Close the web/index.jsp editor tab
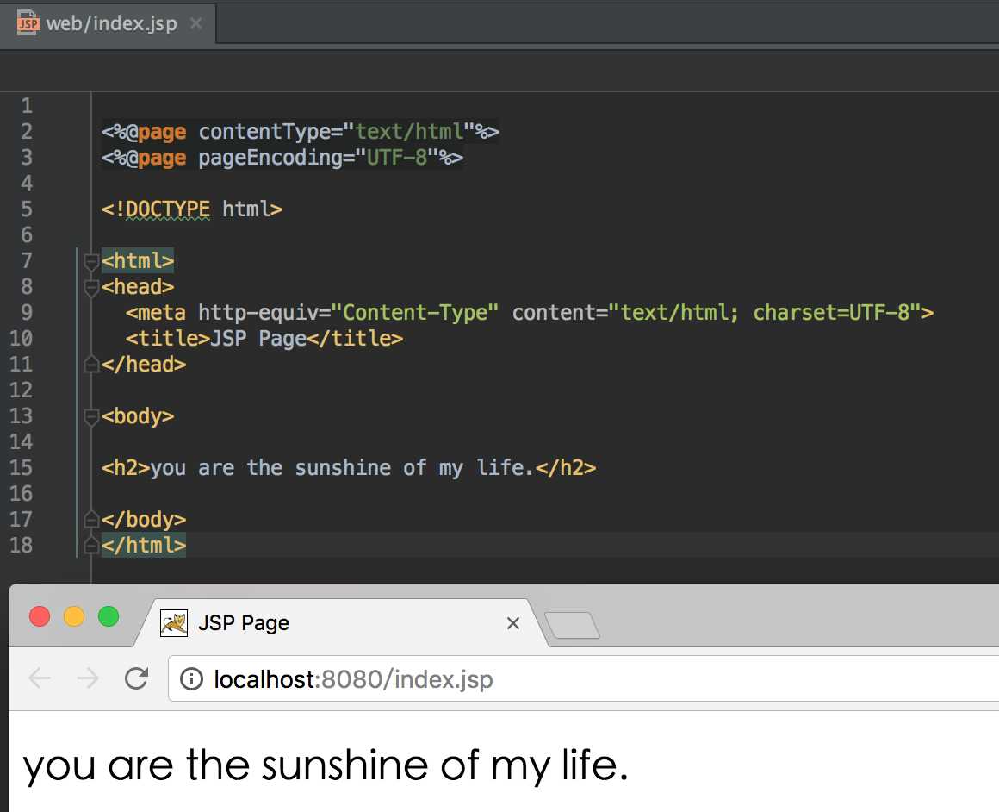999x812 pixels. coord(196,23)
